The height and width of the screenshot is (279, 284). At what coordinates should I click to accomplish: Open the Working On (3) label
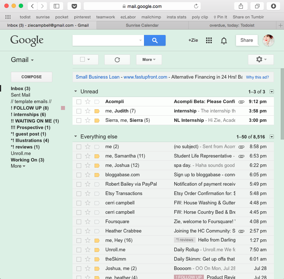click(27, 160)
